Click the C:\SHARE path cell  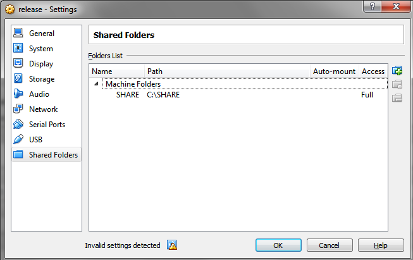(x=163, y=95)
